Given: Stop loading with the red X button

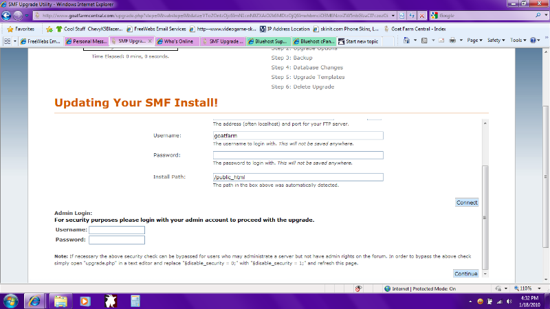Looking at the screenshot, I should (422, 16).
